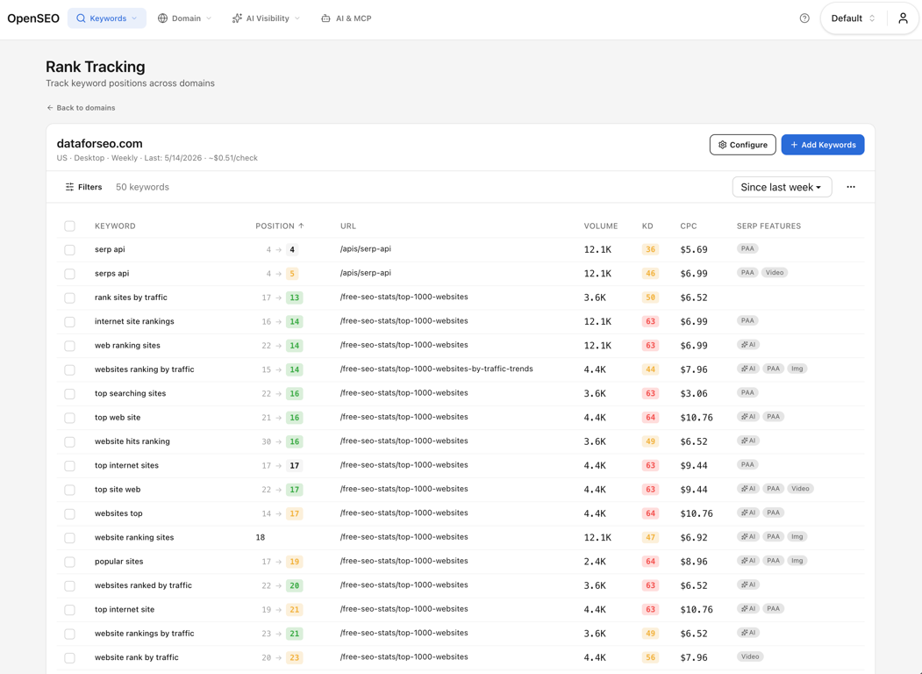Sort by the Position column arrow
Viewport: 922px width, 674px height.
[x=301, y=226]
